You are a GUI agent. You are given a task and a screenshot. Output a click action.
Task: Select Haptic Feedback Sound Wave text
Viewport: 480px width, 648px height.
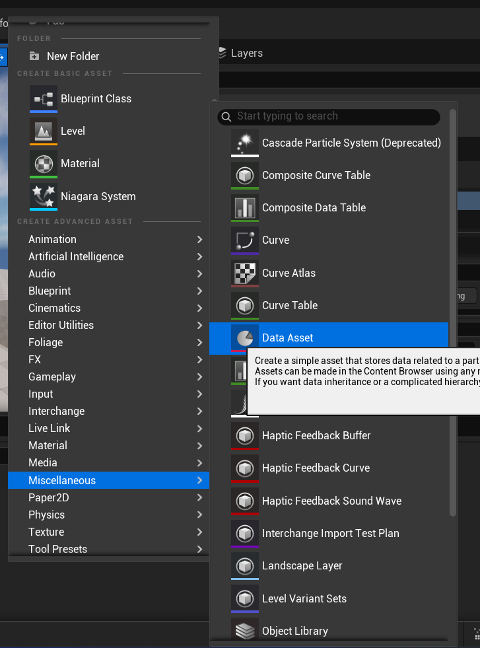331,501
